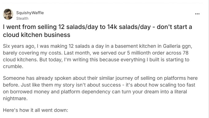
Task: Click the phrase "scaling too fast"
Action: click(177, 85)
